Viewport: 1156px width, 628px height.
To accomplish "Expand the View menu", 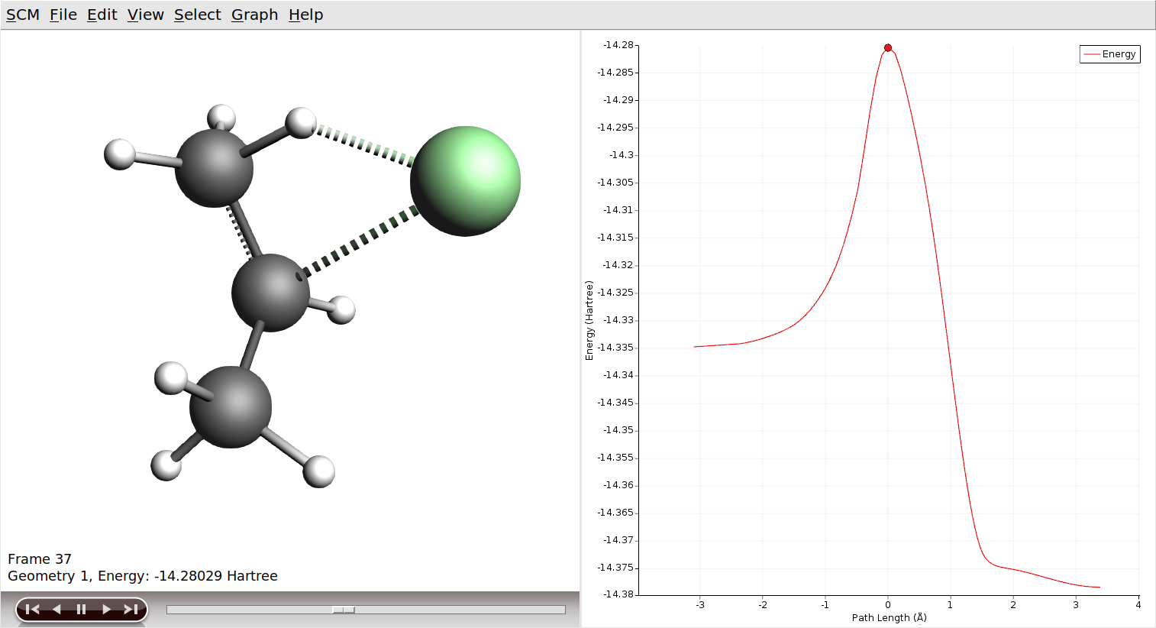I will (145, 15).
